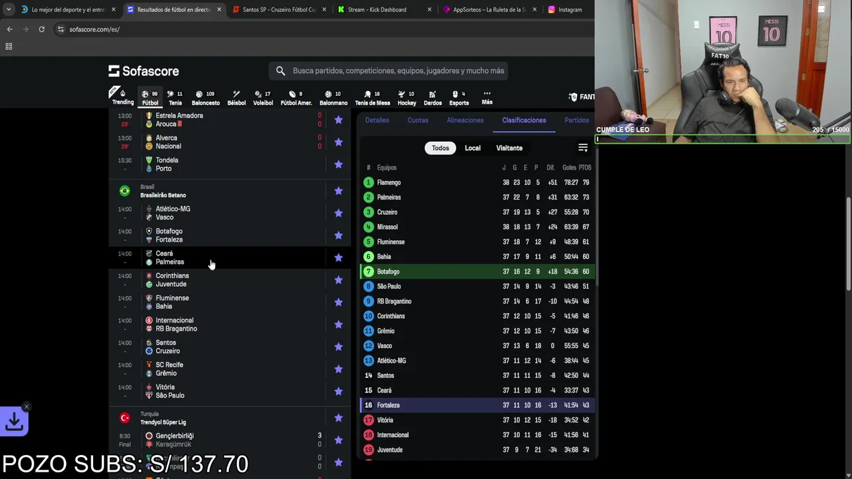The width and height of the screenshot is (852, 479).
Task: Open the standings filter options icon
Action: [582, 148]
